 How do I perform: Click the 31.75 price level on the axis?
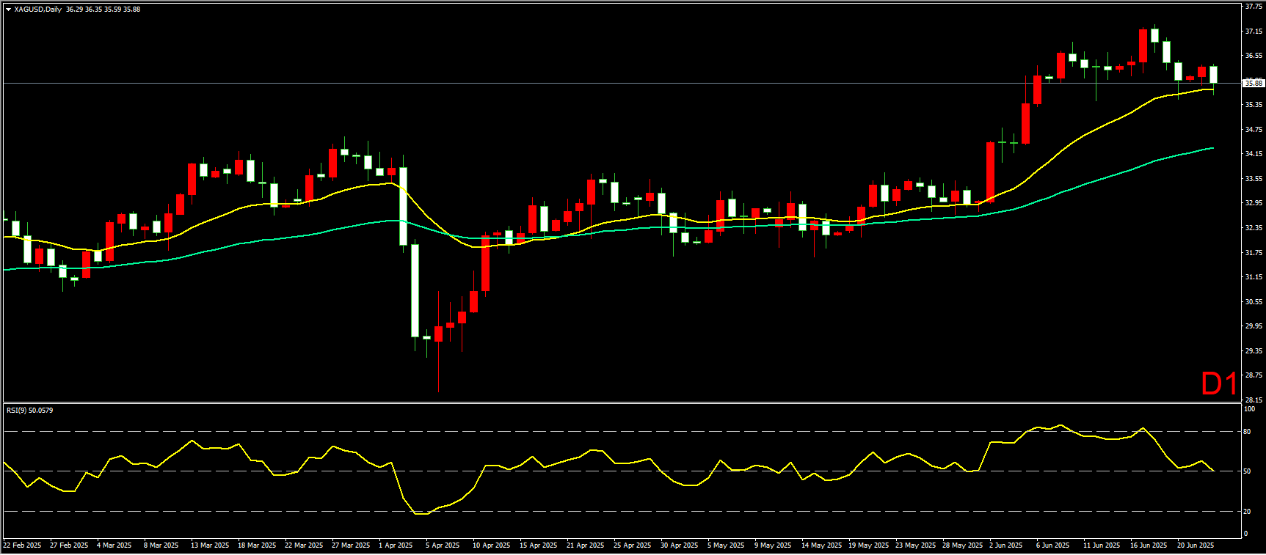point(1254,253)
